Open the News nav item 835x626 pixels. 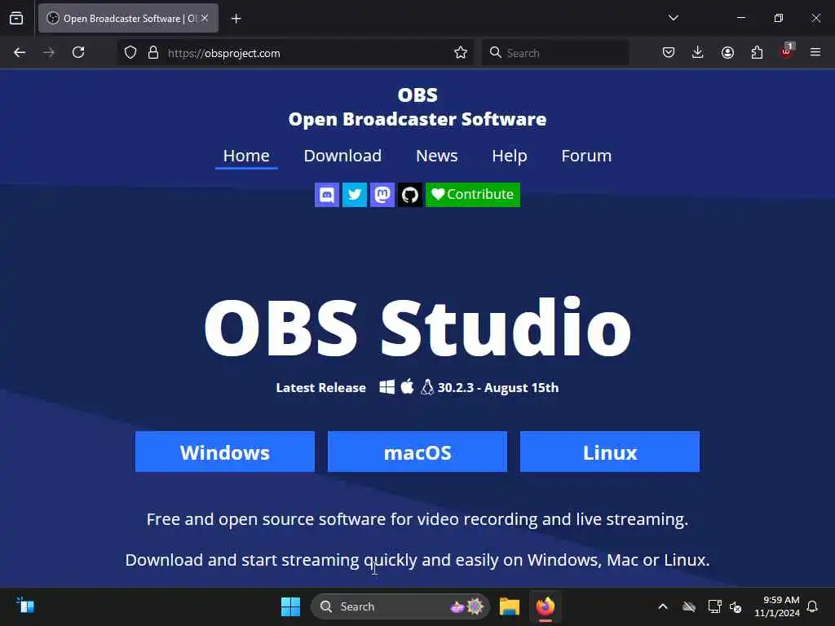(437, 156)
